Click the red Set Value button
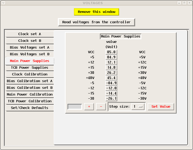The image size is (193, 150). coord(161,107)
